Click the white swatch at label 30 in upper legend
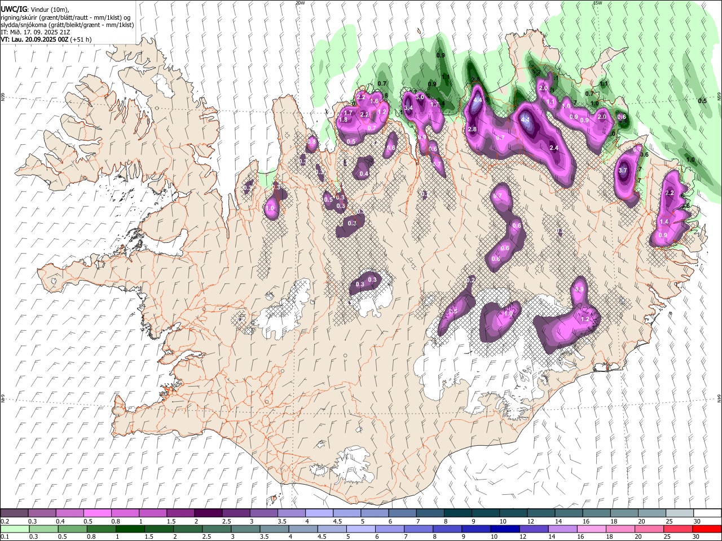722x541 pixels. click(707, 513)
